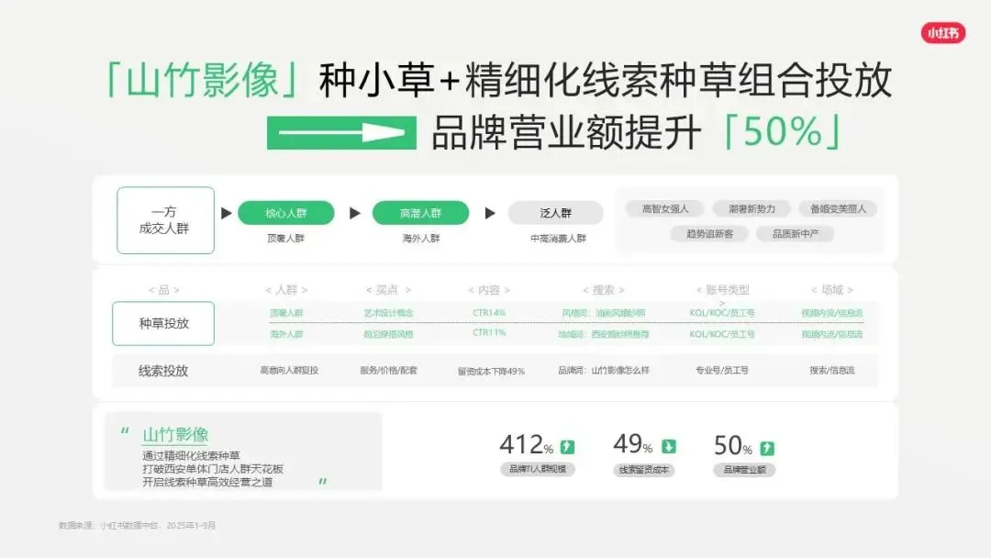The height and width of the screenshot is (558, 991).
Task: Click the down-arrow icon beside 49%
Action: click(x=669, y=446)
